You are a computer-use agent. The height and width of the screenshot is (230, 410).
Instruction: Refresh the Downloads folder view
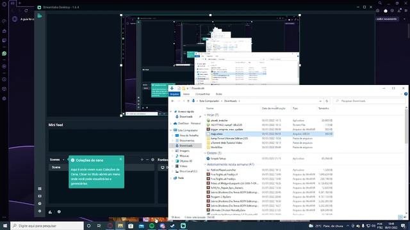327,101
